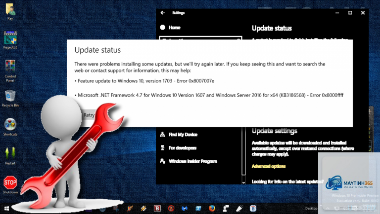Select For developers in Settings sidebar
Screen dimensions: 380x214
(x=183, y=148)
